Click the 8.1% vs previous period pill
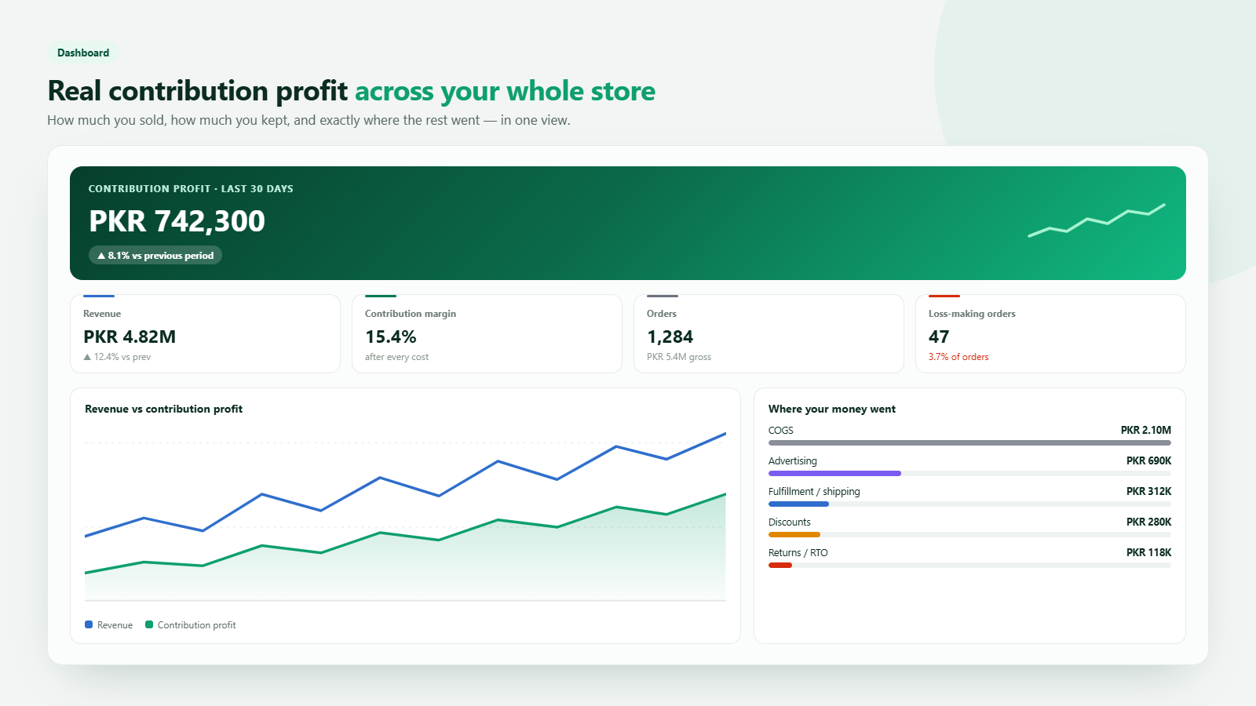 [x=155, y=255]
